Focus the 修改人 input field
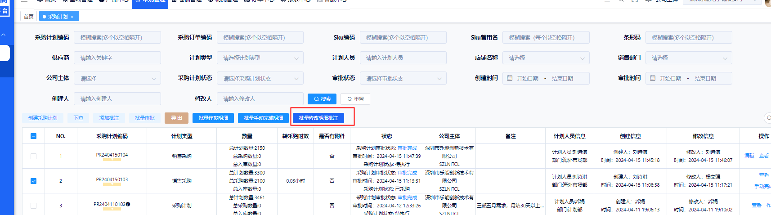 (x=260, y=99)
